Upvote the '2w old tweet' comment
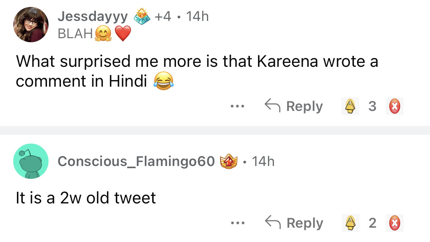Screen dimensions: 430x242 click(x=350, y=223)
